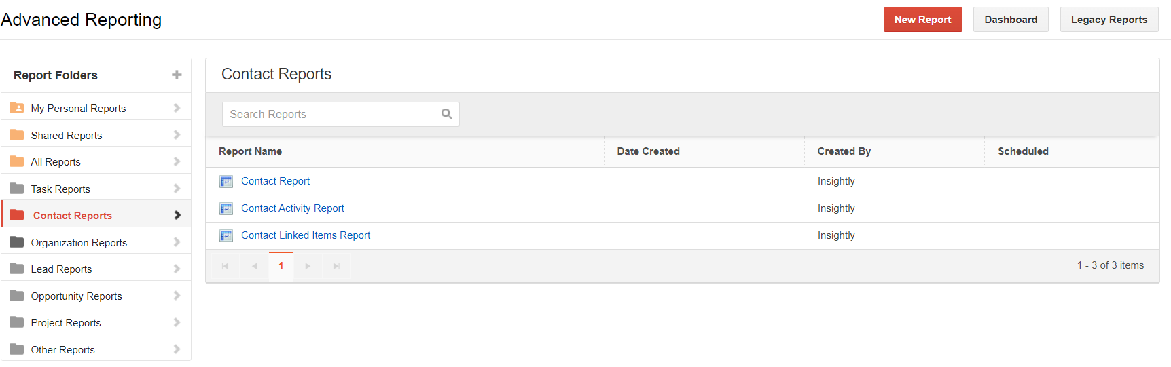Image resolution: width=1171 pixels, height=367 pixels.
Task: Click the New Report button
Action: tap(922, 20)
